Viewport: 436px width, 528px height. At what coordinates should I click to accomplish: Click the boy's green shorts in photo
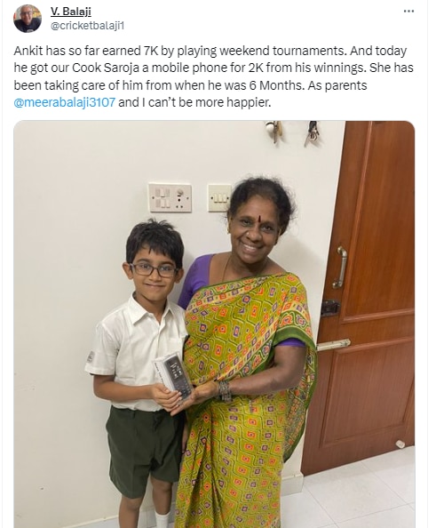[145, 451]
